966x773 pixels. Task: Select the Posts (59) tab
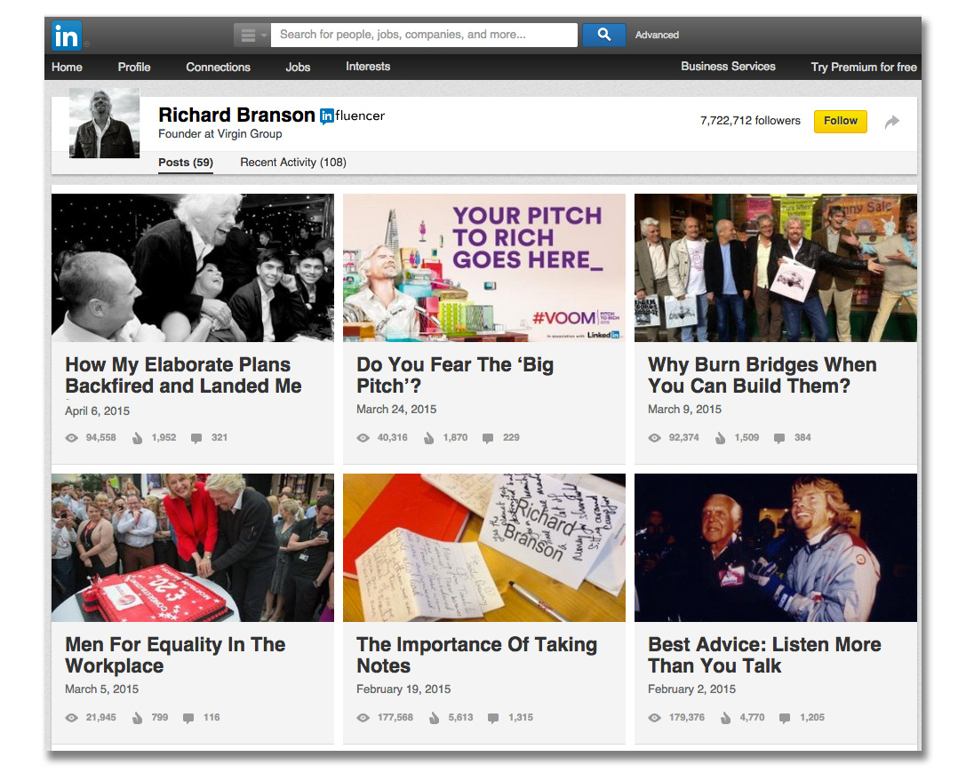click(x=186, y=163)
